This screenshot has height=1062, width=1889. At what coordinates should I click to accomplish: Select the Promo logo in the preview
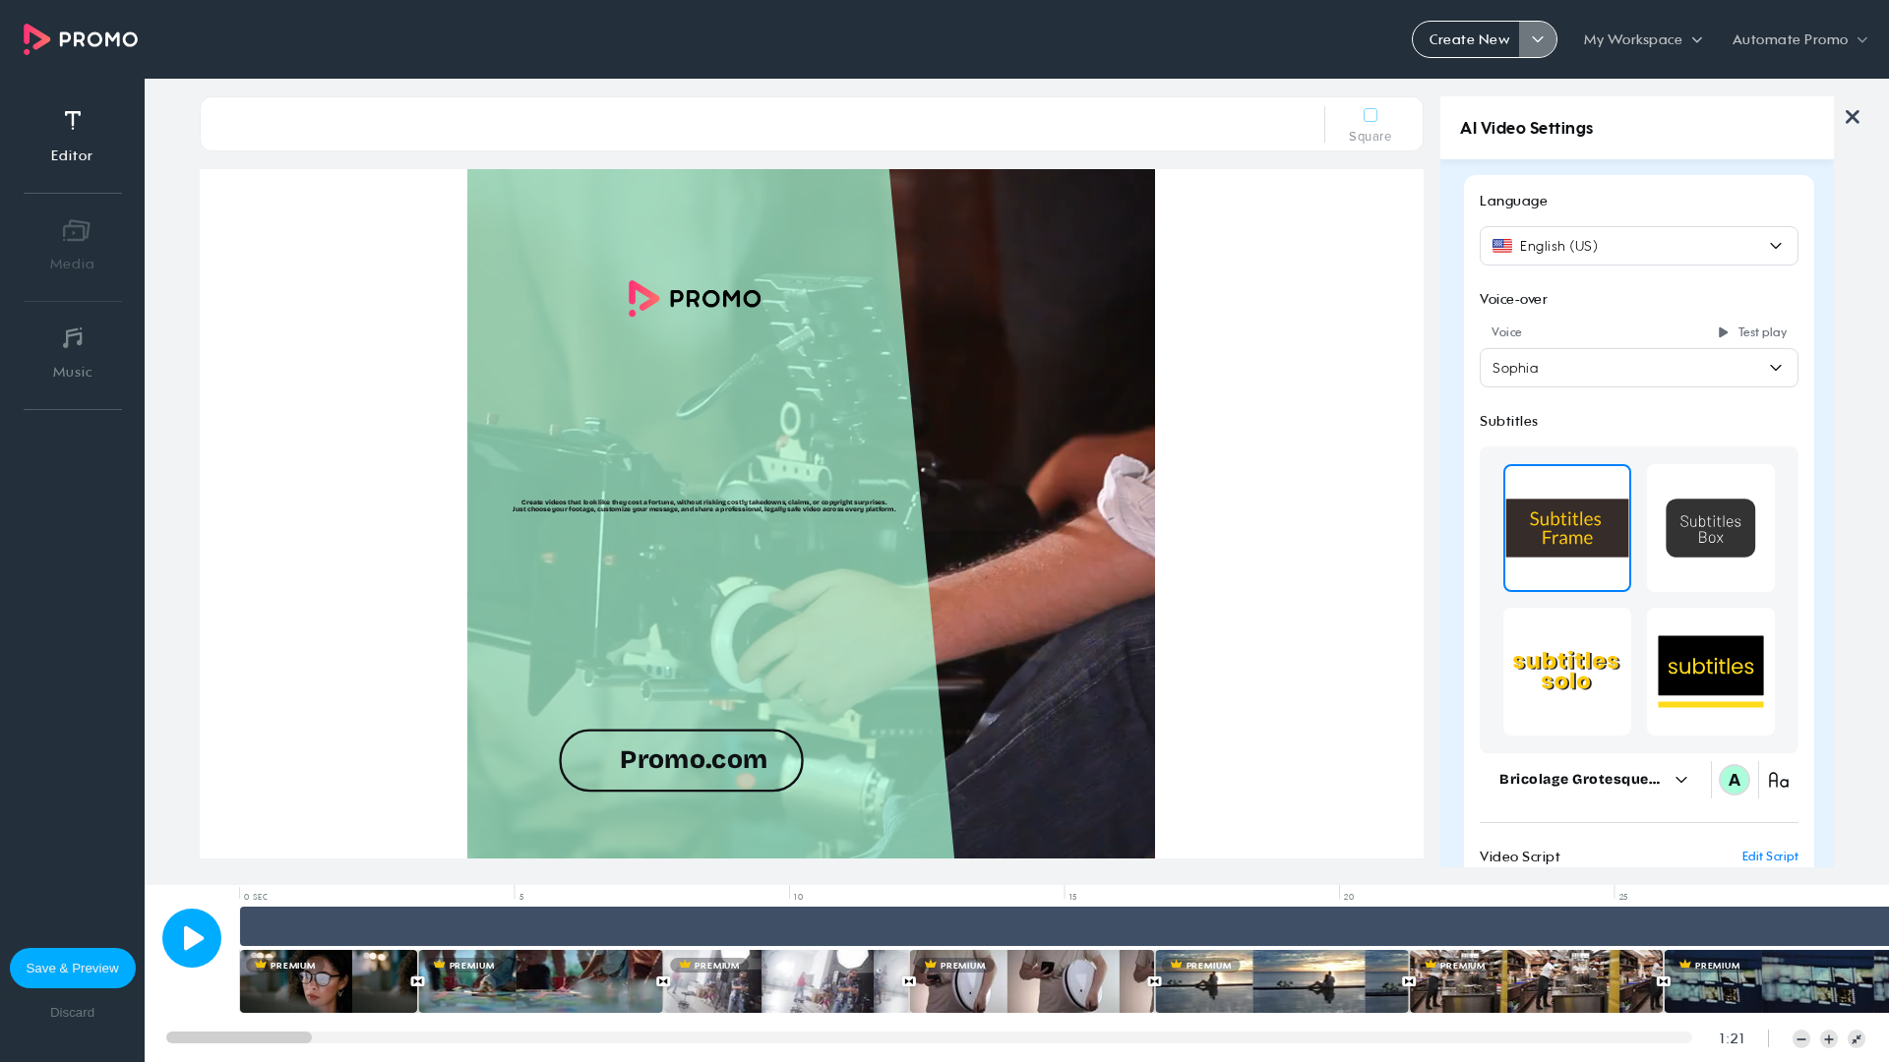pos(695,298)
